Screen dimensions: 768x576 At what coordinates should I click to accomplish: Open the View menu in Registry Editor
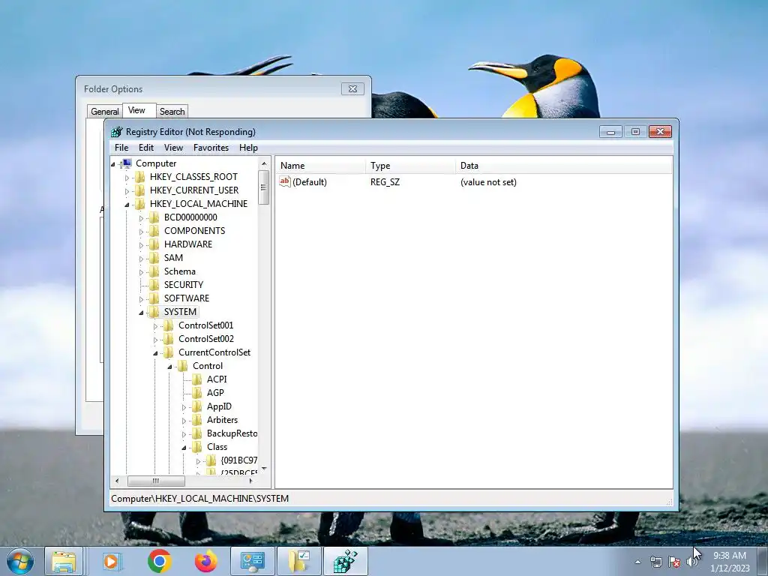coord(173,148)
